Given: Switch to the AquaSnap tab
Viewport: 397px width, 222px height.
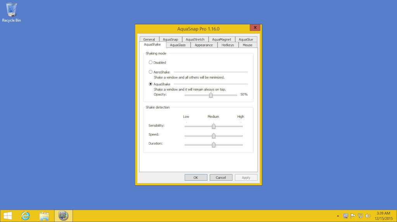Looking at the screenshot, I should pyautogui.click(x=171, y=39).
